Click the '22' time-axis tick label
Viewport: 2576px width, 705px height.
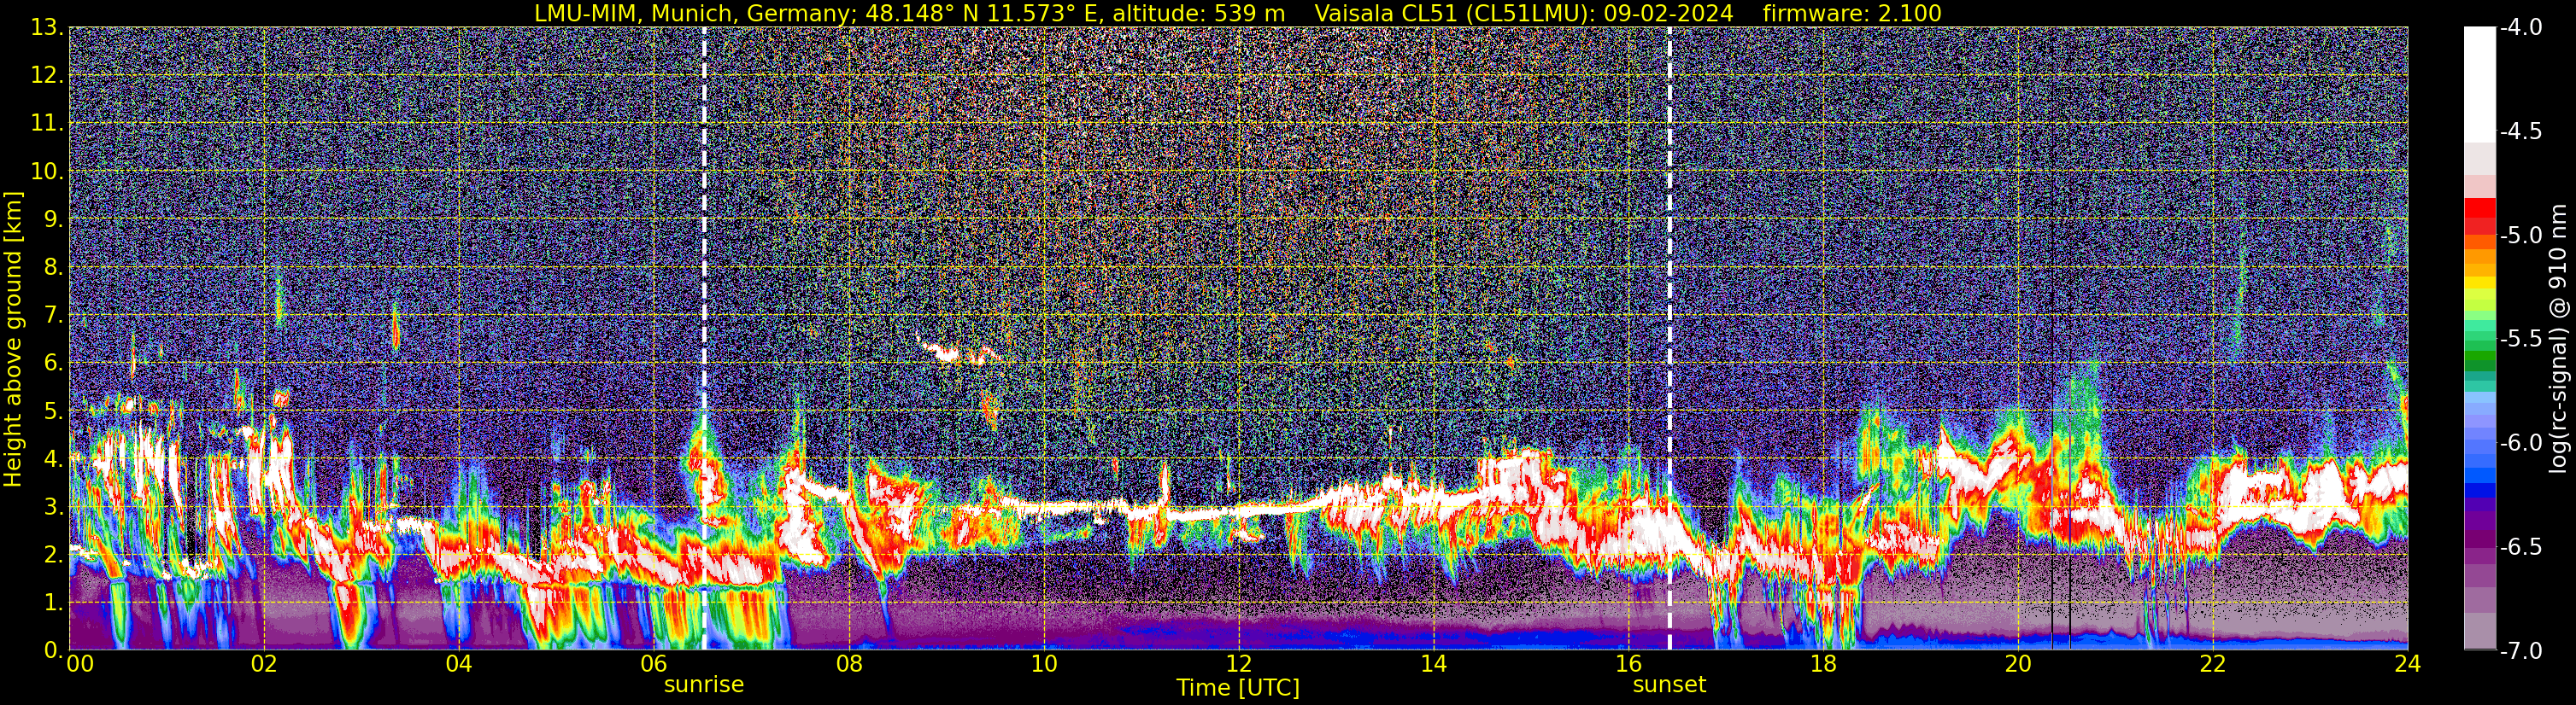[x=2213, y=665]
